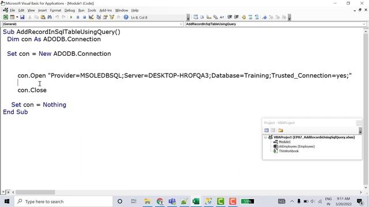369x207 pixels.
Task: Click the Indent icon in Edit toolbar
Action: point(229,17)
